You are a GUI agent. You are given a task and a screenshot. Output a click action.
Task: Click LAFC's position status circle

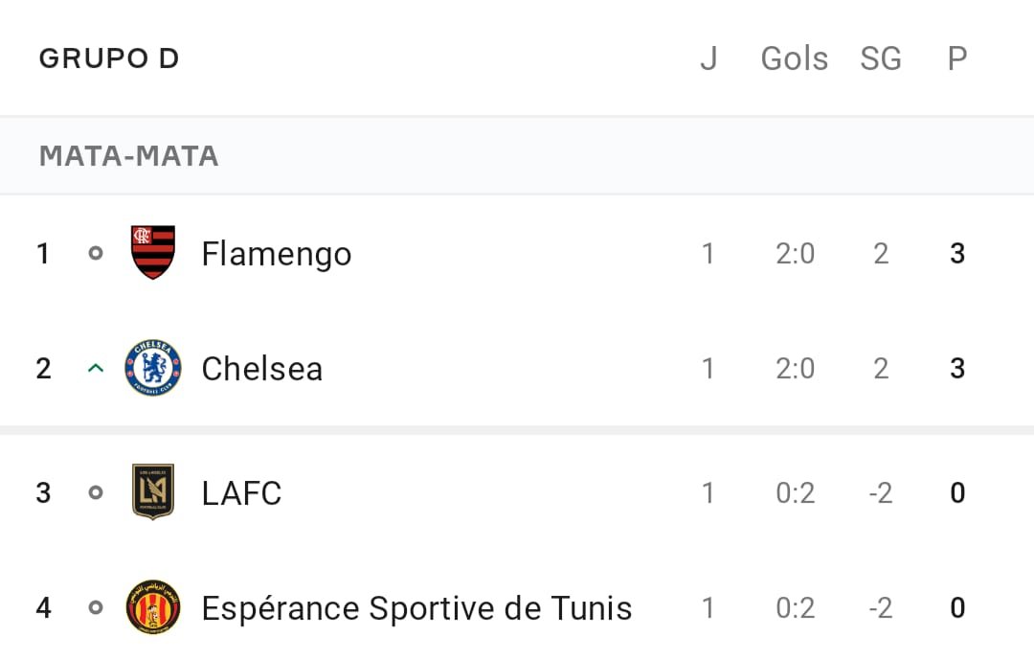[x=96, y=492]
